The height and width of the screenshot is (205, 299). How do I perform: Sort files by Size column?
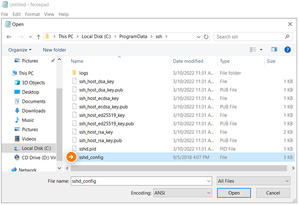(271, 61)
